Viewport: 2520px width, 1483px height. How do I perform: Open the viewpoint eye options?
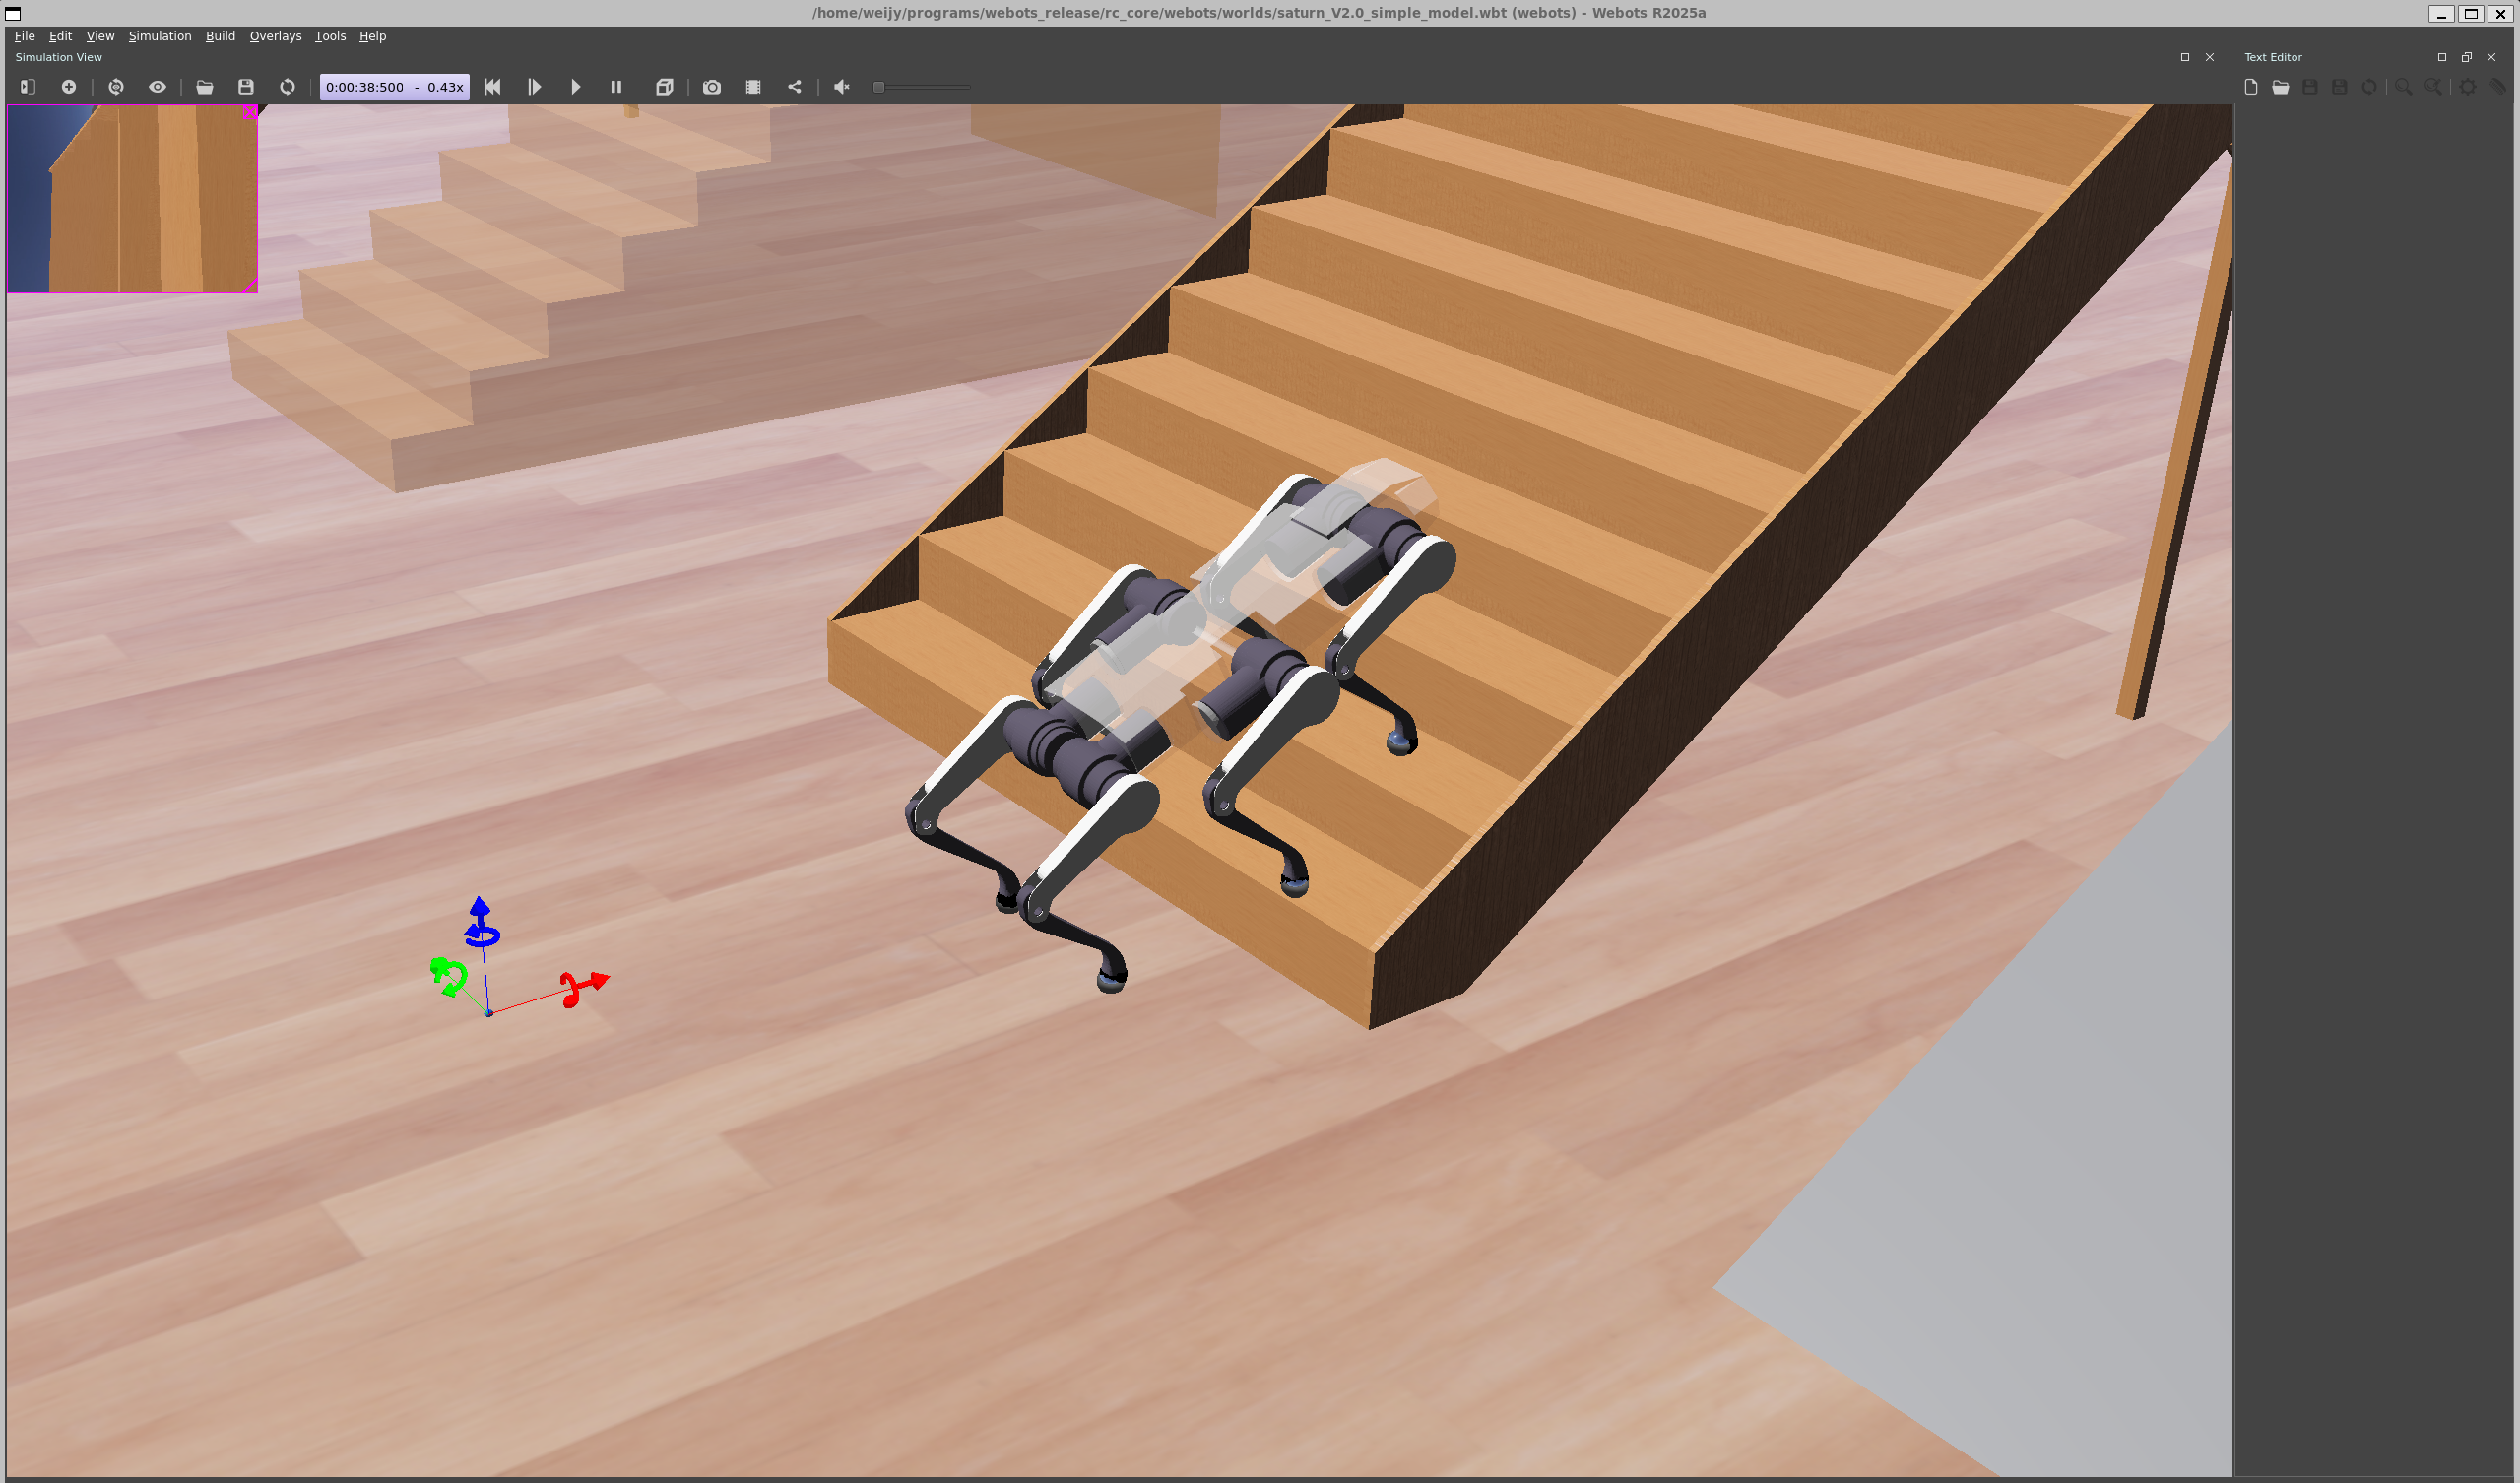pos(157,87)
